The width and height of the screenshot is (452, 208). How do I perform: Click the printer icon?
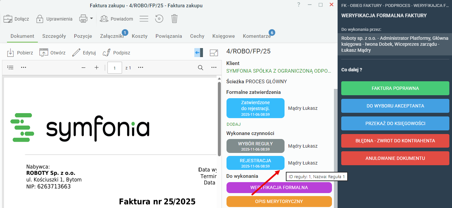83,19
